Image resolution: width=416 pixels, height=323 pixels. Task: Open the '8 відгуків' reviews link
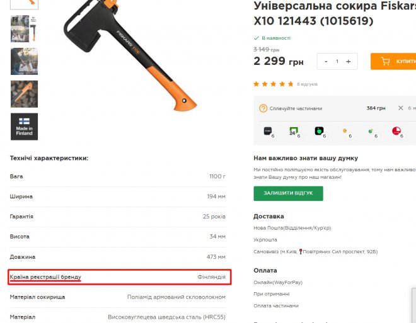pos(307,84)
